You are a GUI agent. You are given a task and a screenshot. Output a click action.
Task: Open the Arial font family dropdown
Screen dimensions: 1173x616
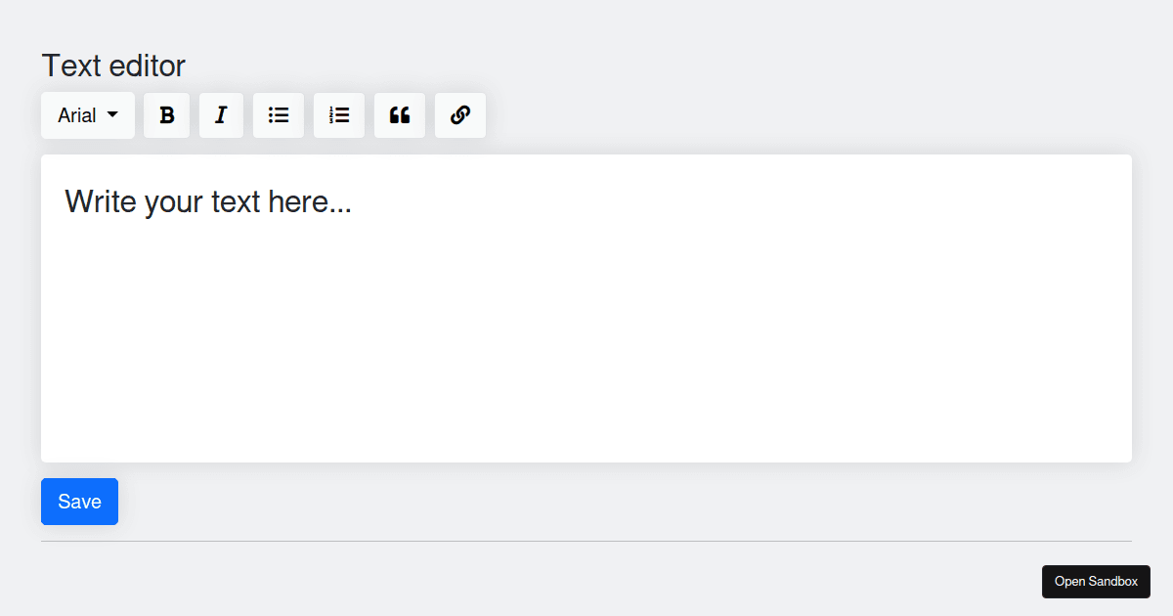point(87,114)
